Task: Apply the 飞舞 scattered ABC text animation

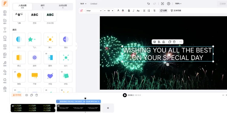Action: [x=19, y=17]
